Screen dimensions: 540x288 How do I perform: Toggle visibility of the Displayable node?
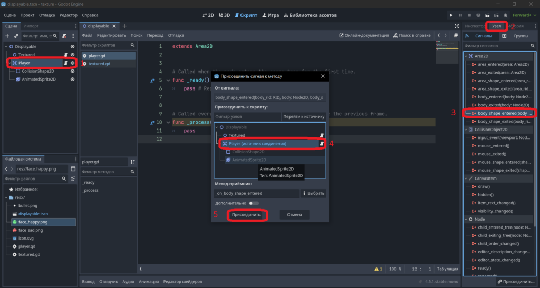coord(72,47)
